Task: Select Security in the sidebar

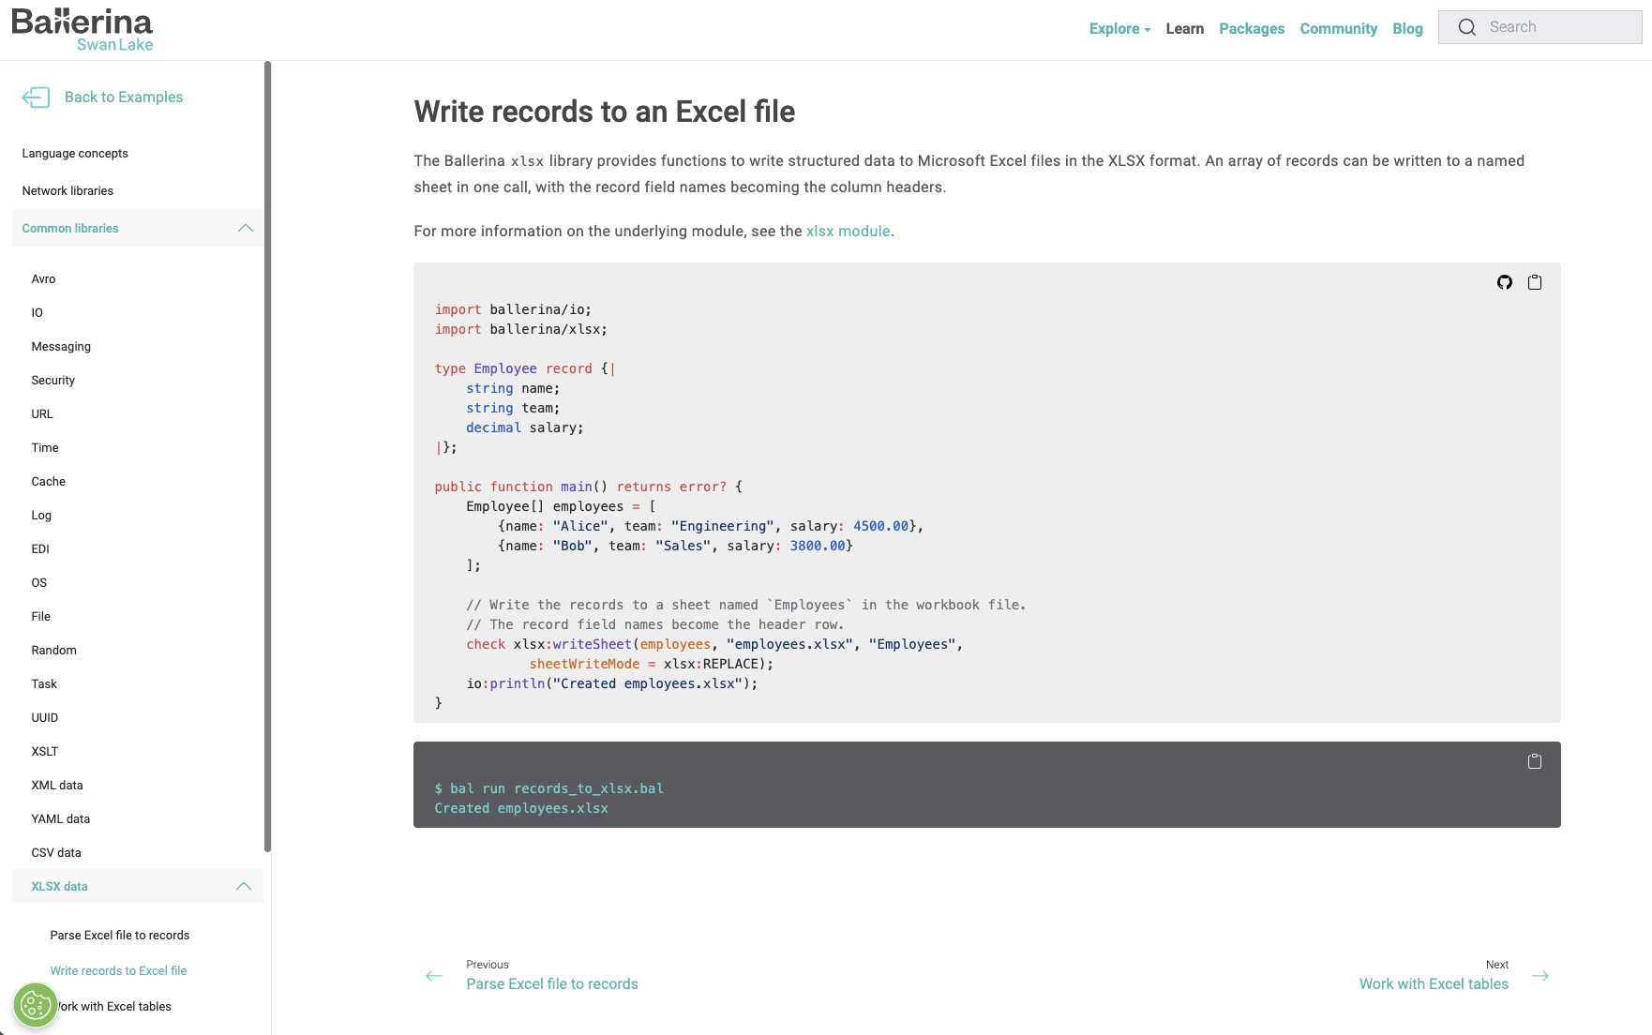Action: 53,380
